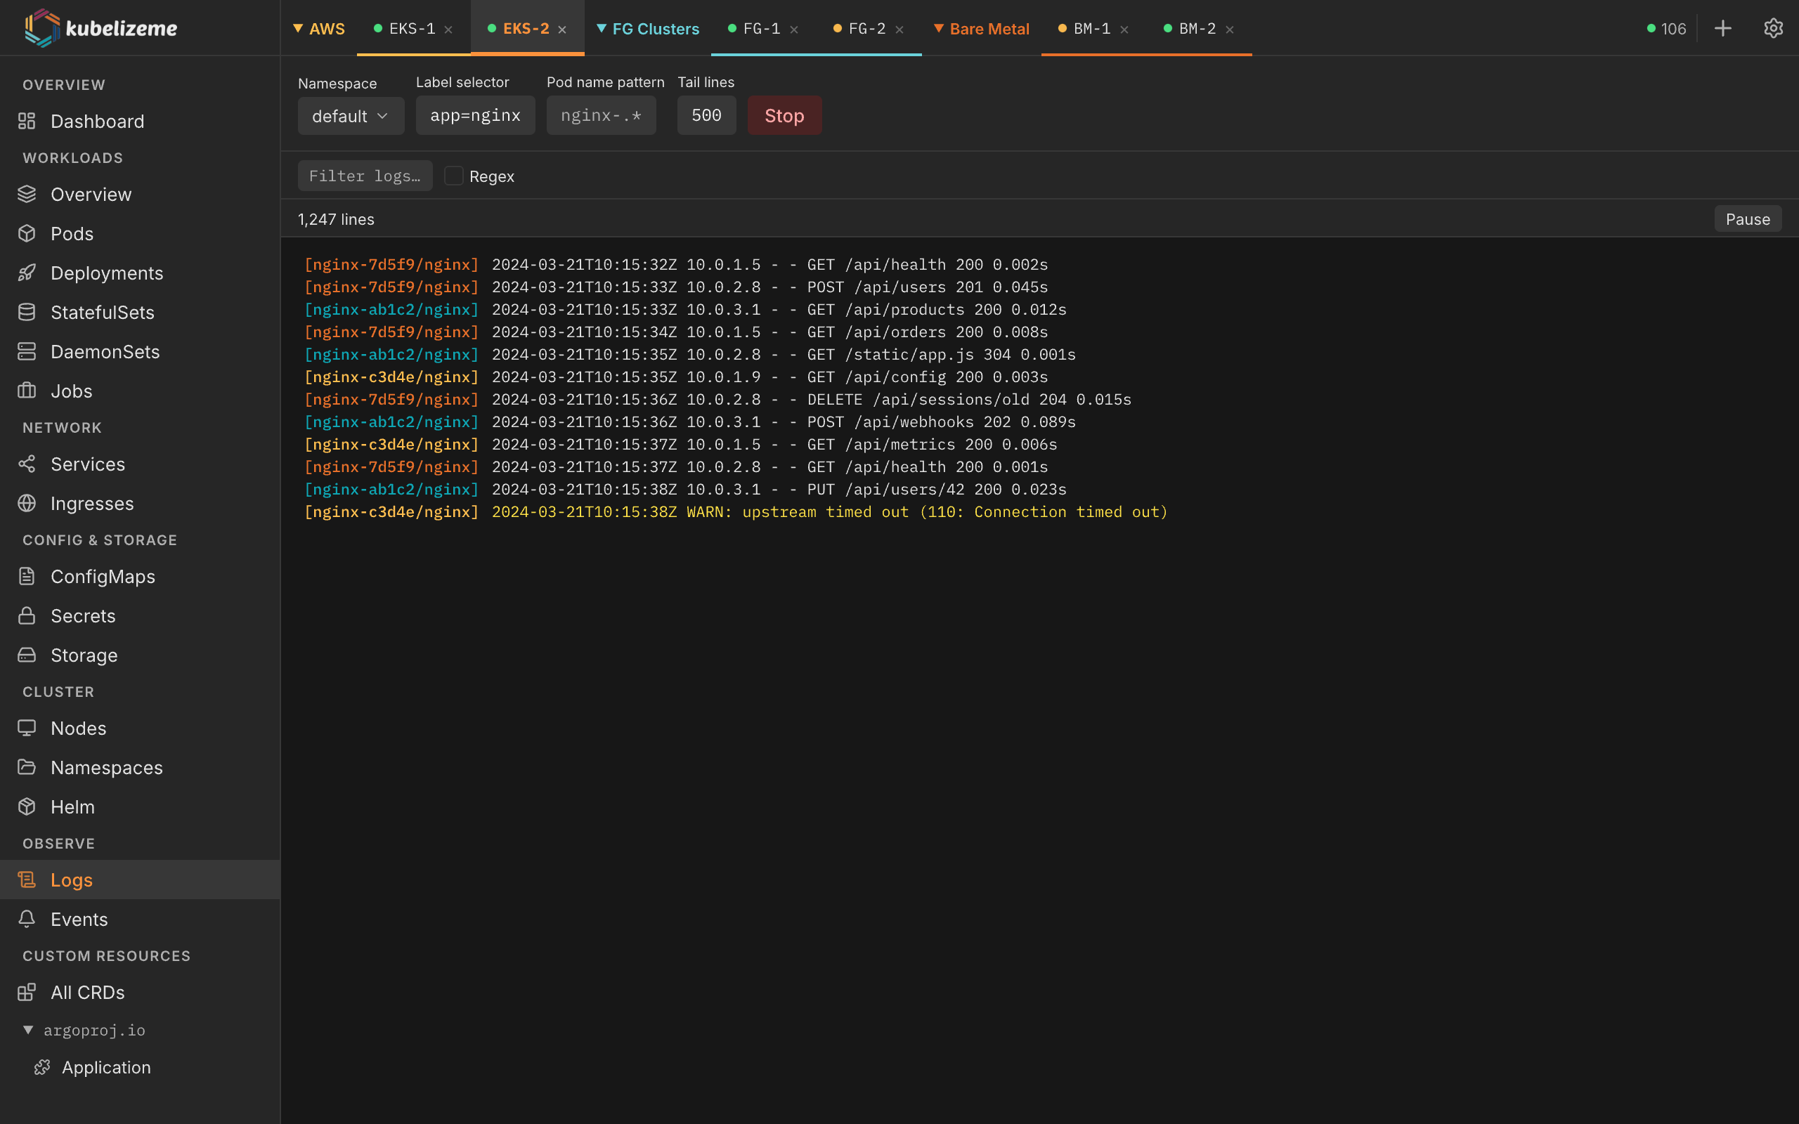Open the Logs section in the sidebar
Viewport: 1799px width, 1124px height.
[72, 880]
